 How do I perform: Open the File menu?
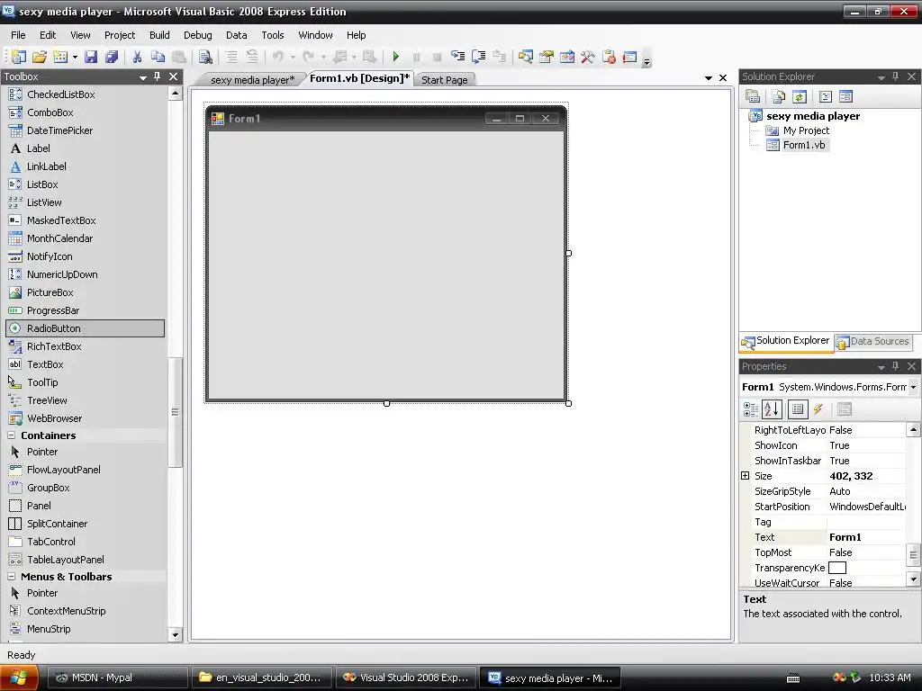18,35
